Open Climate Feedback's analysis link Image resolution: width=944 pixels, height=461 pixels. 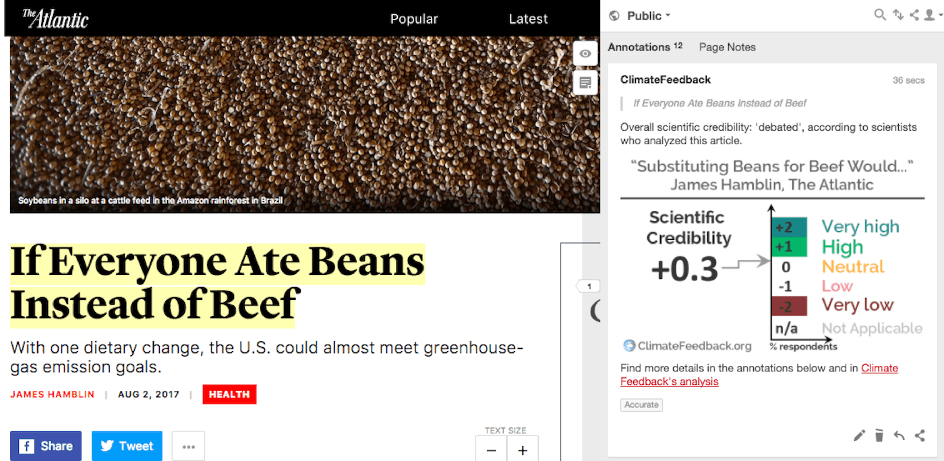point(759,375)
